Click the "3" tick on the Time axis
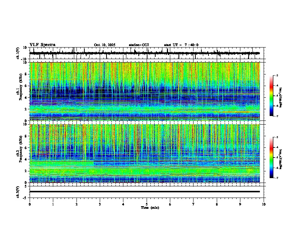Image resolution: width=297 pixels, height=229 pixels. [100, 204]
